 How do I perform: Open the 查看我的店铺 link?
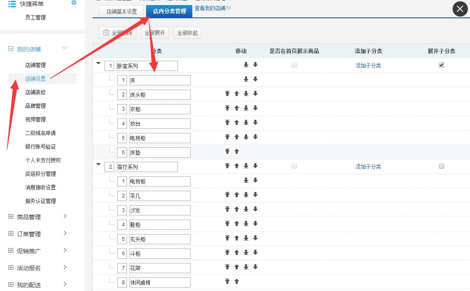point(212,8)
